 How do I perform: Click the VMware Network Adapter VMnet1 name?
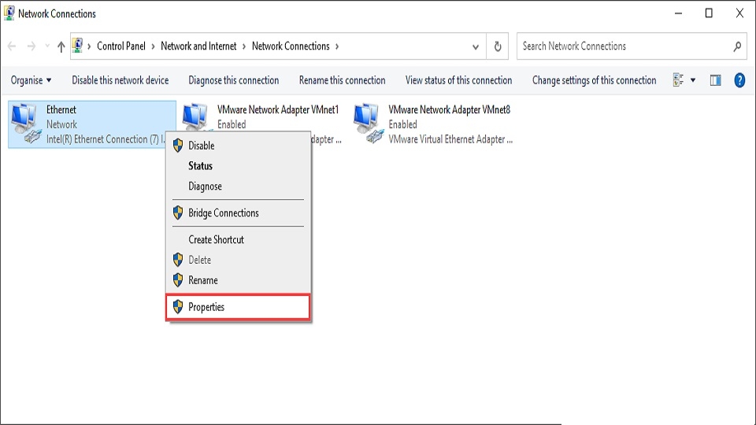(x=278, y=109)
